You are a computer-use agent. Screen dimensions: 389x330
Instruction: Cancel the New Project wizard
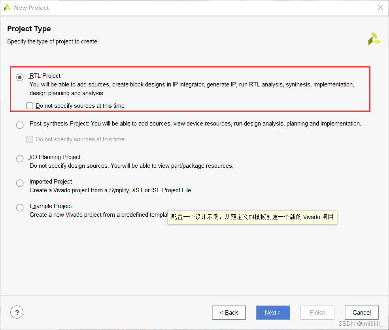[361, 312]
